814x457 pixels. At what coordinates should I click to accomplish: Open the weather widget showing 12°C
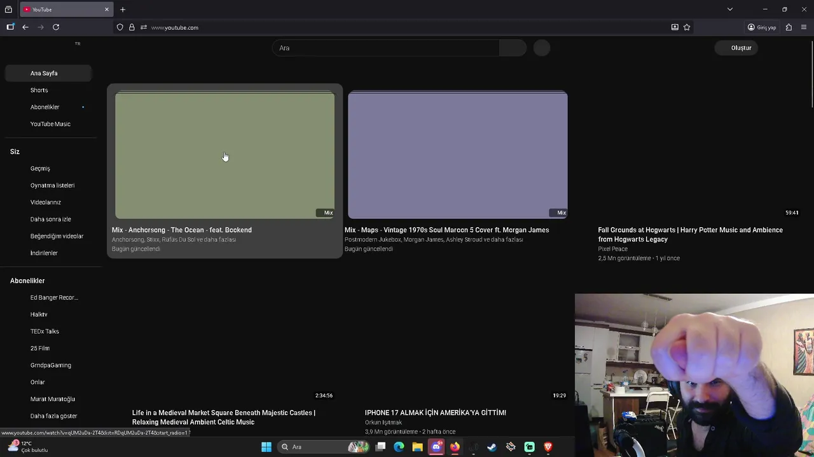point(28,447)
